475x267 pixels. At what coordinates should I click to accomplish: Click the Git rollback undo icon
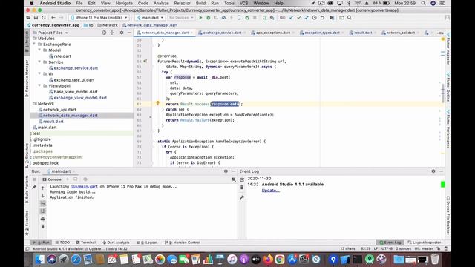click(322, 18)
